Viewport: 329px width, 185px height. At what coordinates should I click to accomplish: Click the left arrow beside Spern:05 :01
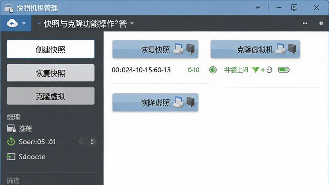[81, 142]
